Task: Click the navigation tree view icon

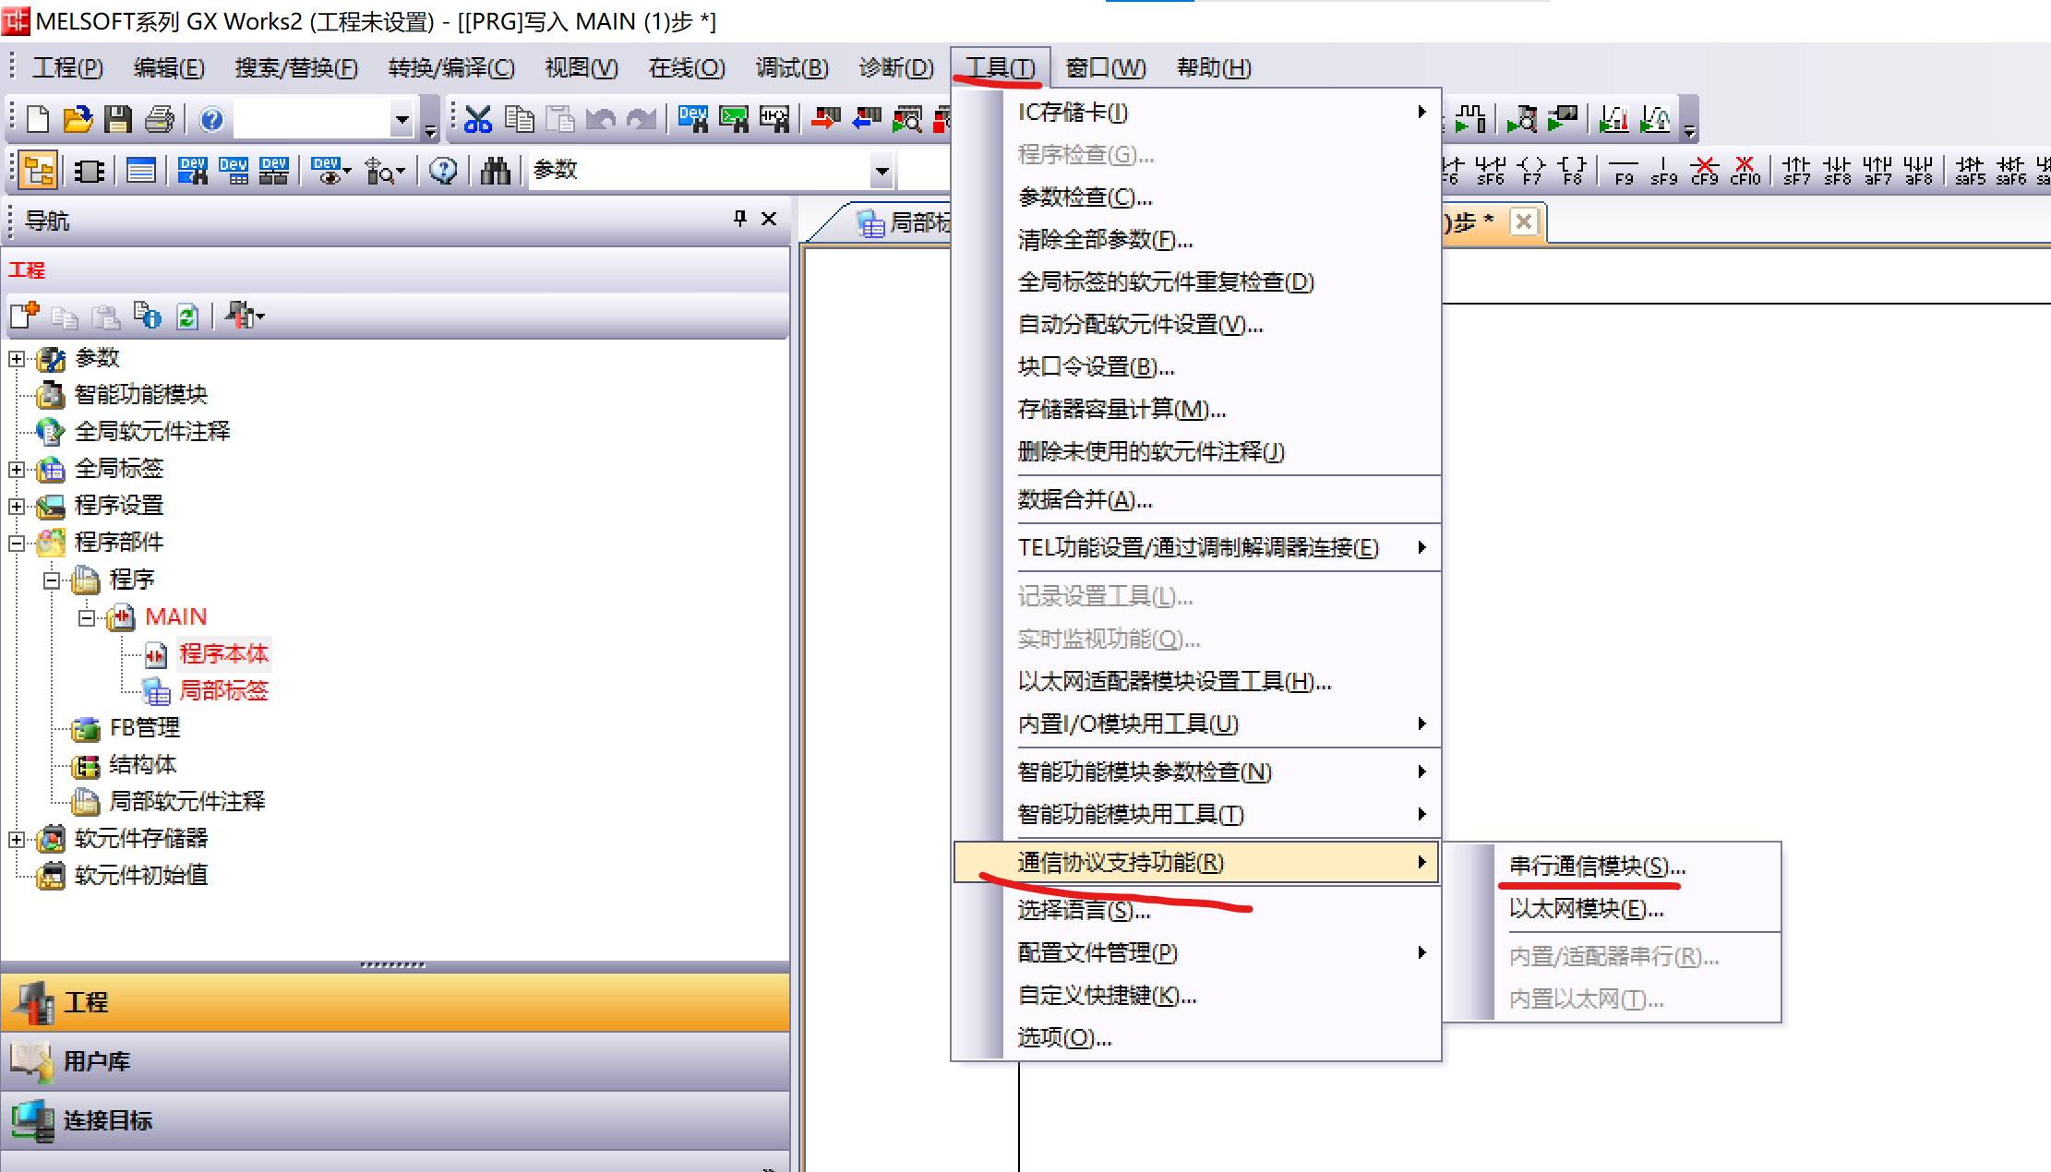Action: [x=39, y=171]
